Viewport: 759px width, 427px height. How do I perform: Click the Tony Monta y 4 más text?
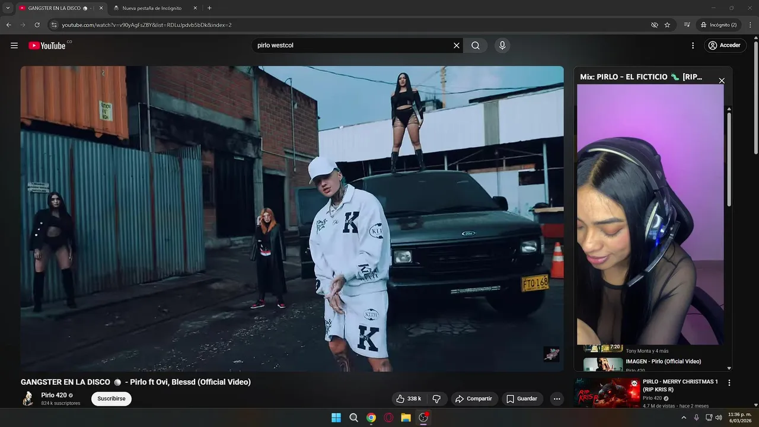[647, 351]
